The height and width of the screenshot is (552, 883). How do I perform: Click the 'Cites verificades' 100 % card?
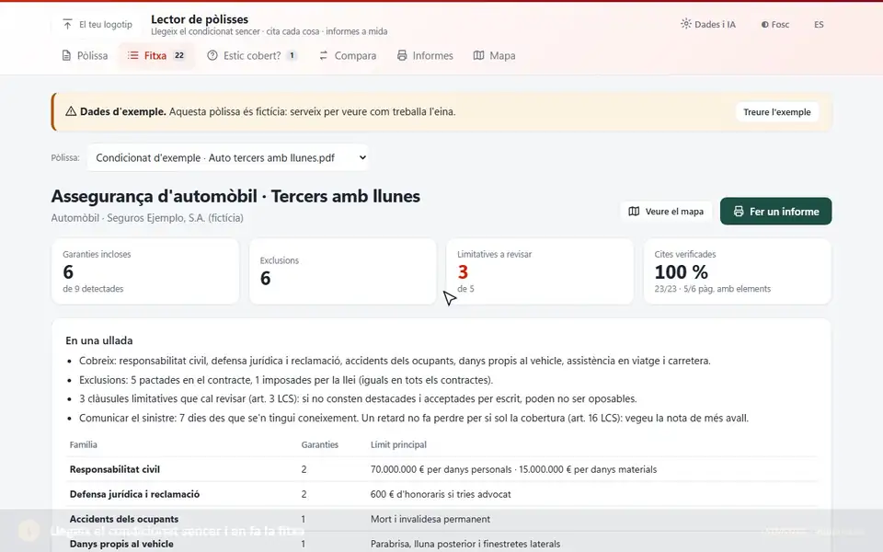tap(737, 271)
